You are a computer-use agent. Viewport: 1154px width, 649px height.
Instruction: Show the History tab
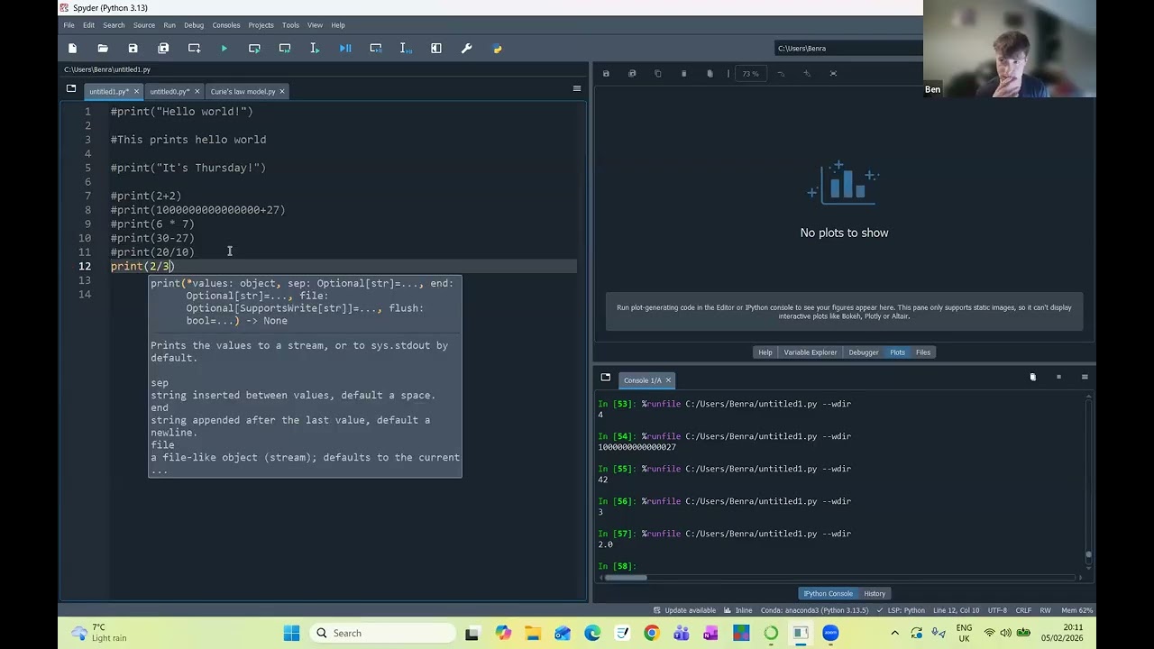pyautogui.click(x=875, y=593)
